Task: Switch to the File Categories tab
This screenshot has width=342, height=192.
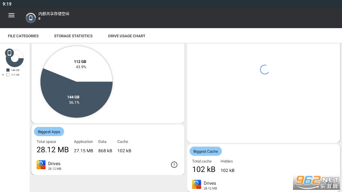Action: pos(23,36)
